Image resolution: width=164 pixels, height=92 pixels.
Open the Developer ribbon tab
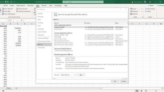click(58, 6)
